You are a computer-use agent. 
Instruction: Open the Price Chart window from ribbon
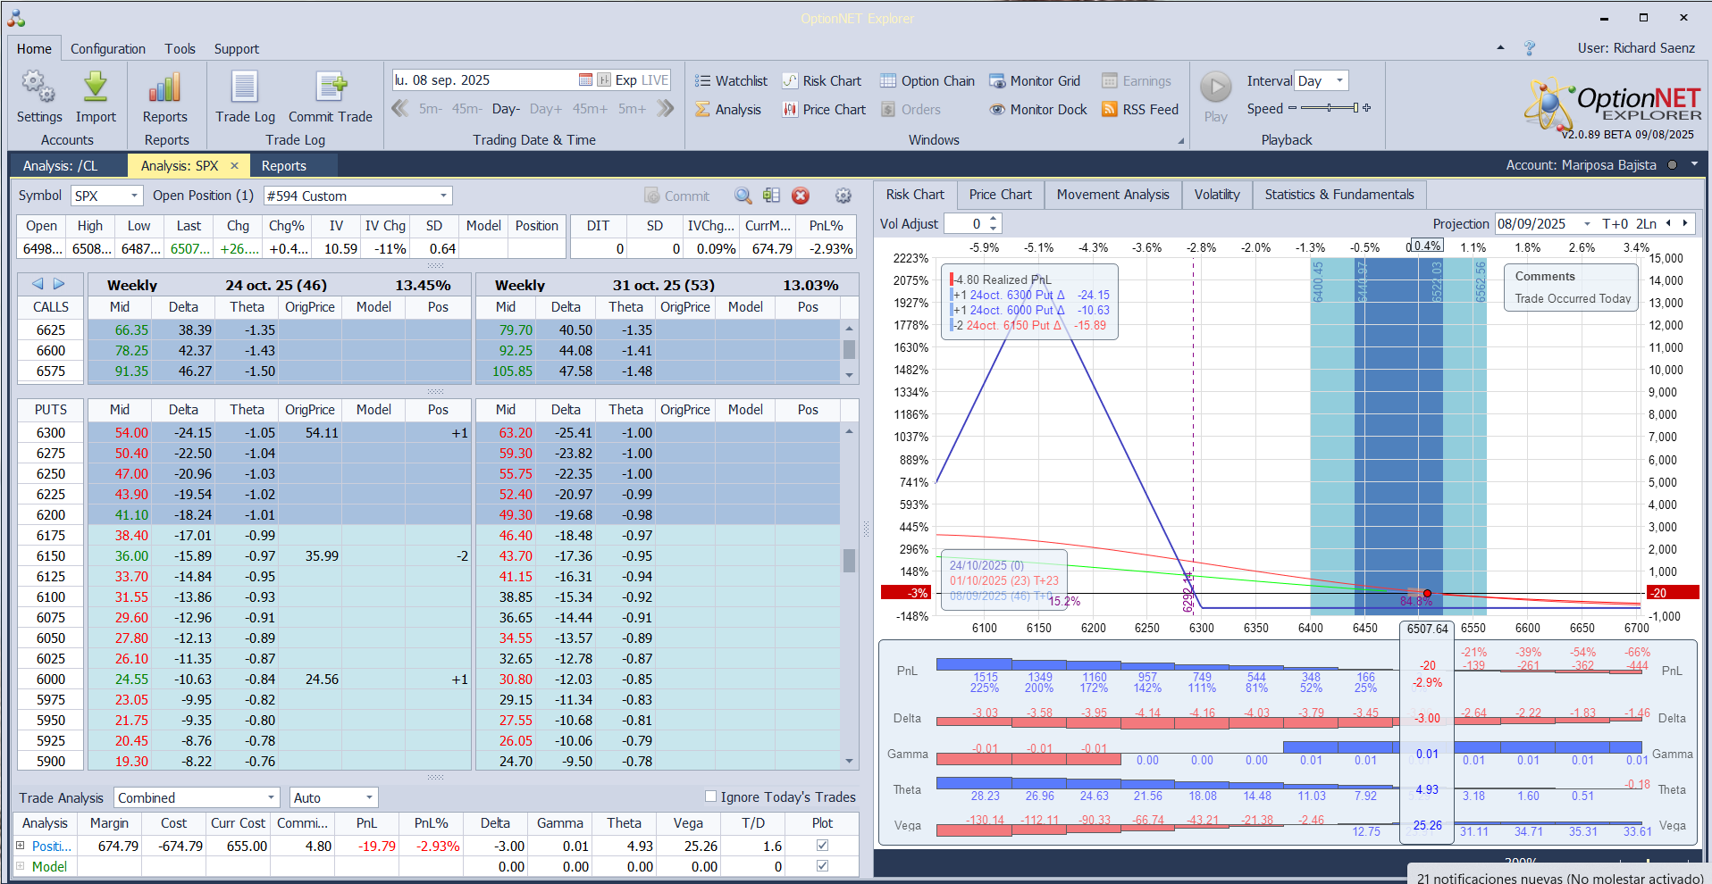coord(824,109)
